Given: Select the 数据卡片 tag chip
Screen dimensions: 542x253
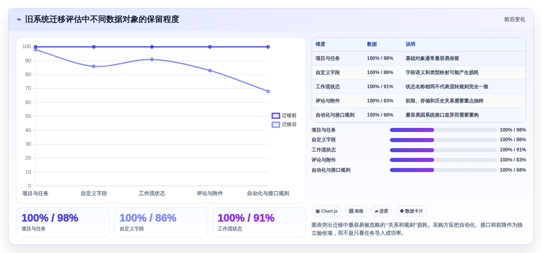Looking at the screenshot, I should point(411,211).
